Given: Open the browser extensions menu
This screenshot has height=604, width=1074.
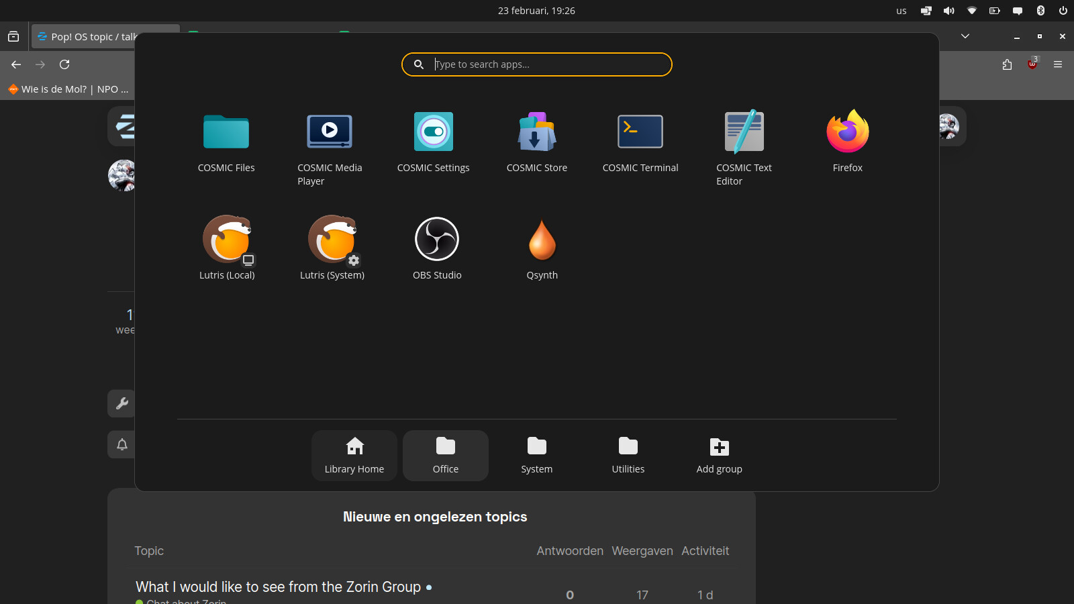Looking at the screenshot, I should point(1007,64).
